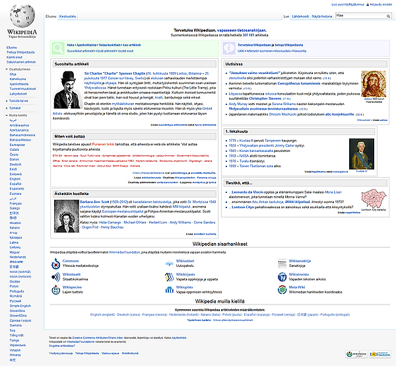Open Satunnainen artikkeli in sidebar
Image resolution: width=396 pixels, height=366 pixels.
(21, 62)
